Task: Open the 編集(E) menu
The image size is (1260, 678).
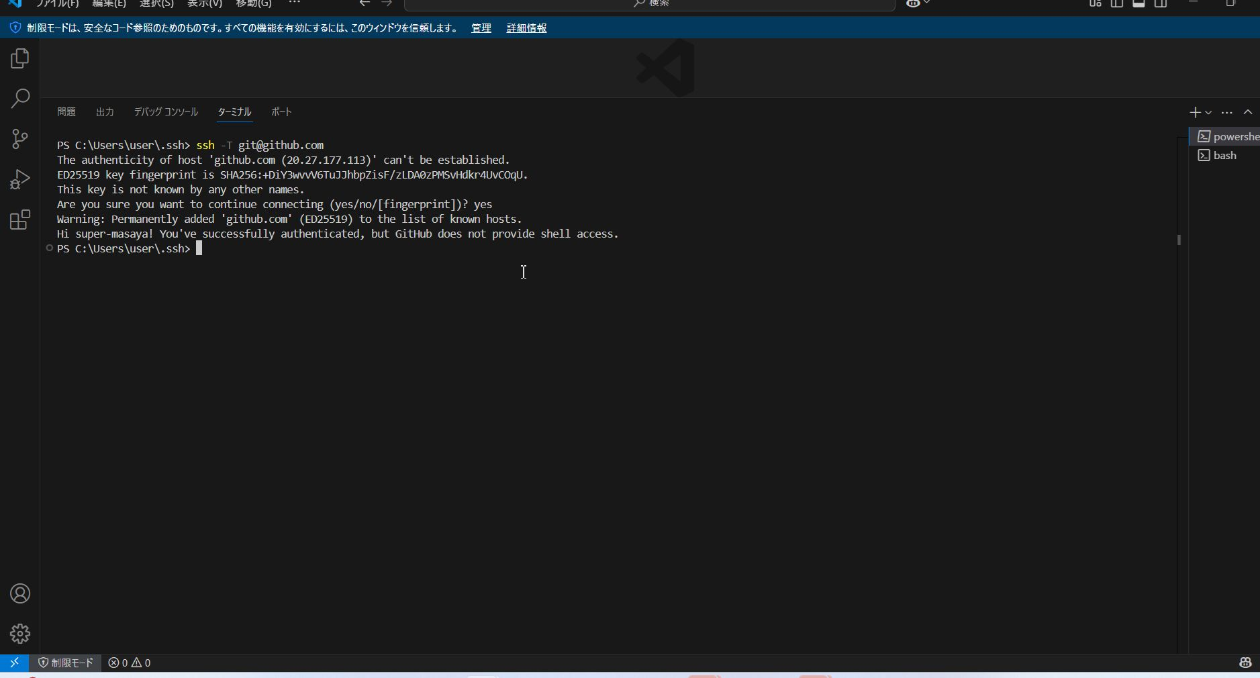Action: pos(109,3)
